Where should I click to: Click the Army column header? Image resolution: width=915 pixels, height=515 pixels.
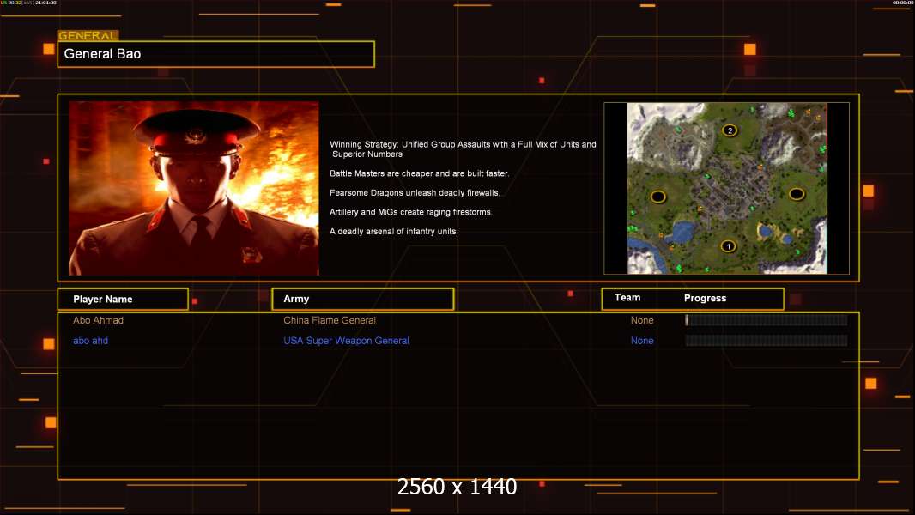click(362, 299)
